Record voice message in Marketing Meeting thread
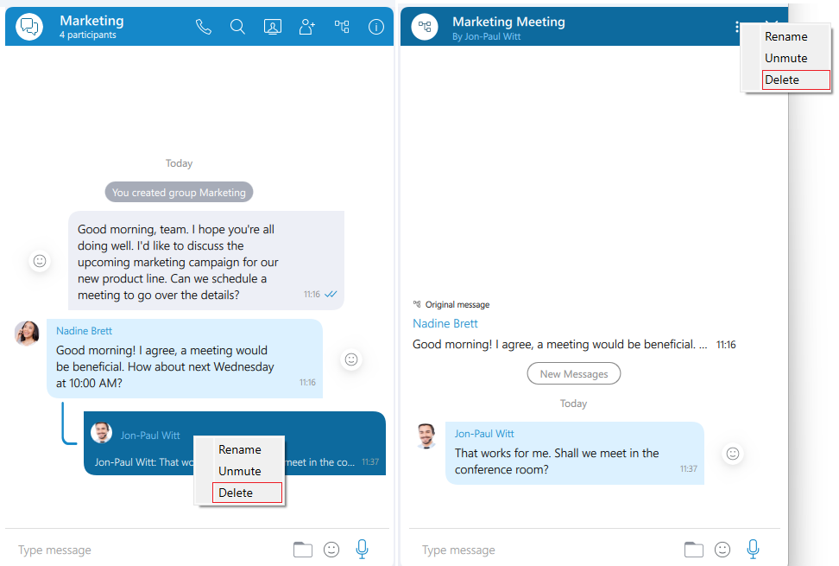Viewport: 839px width, 566px height. 753,549
